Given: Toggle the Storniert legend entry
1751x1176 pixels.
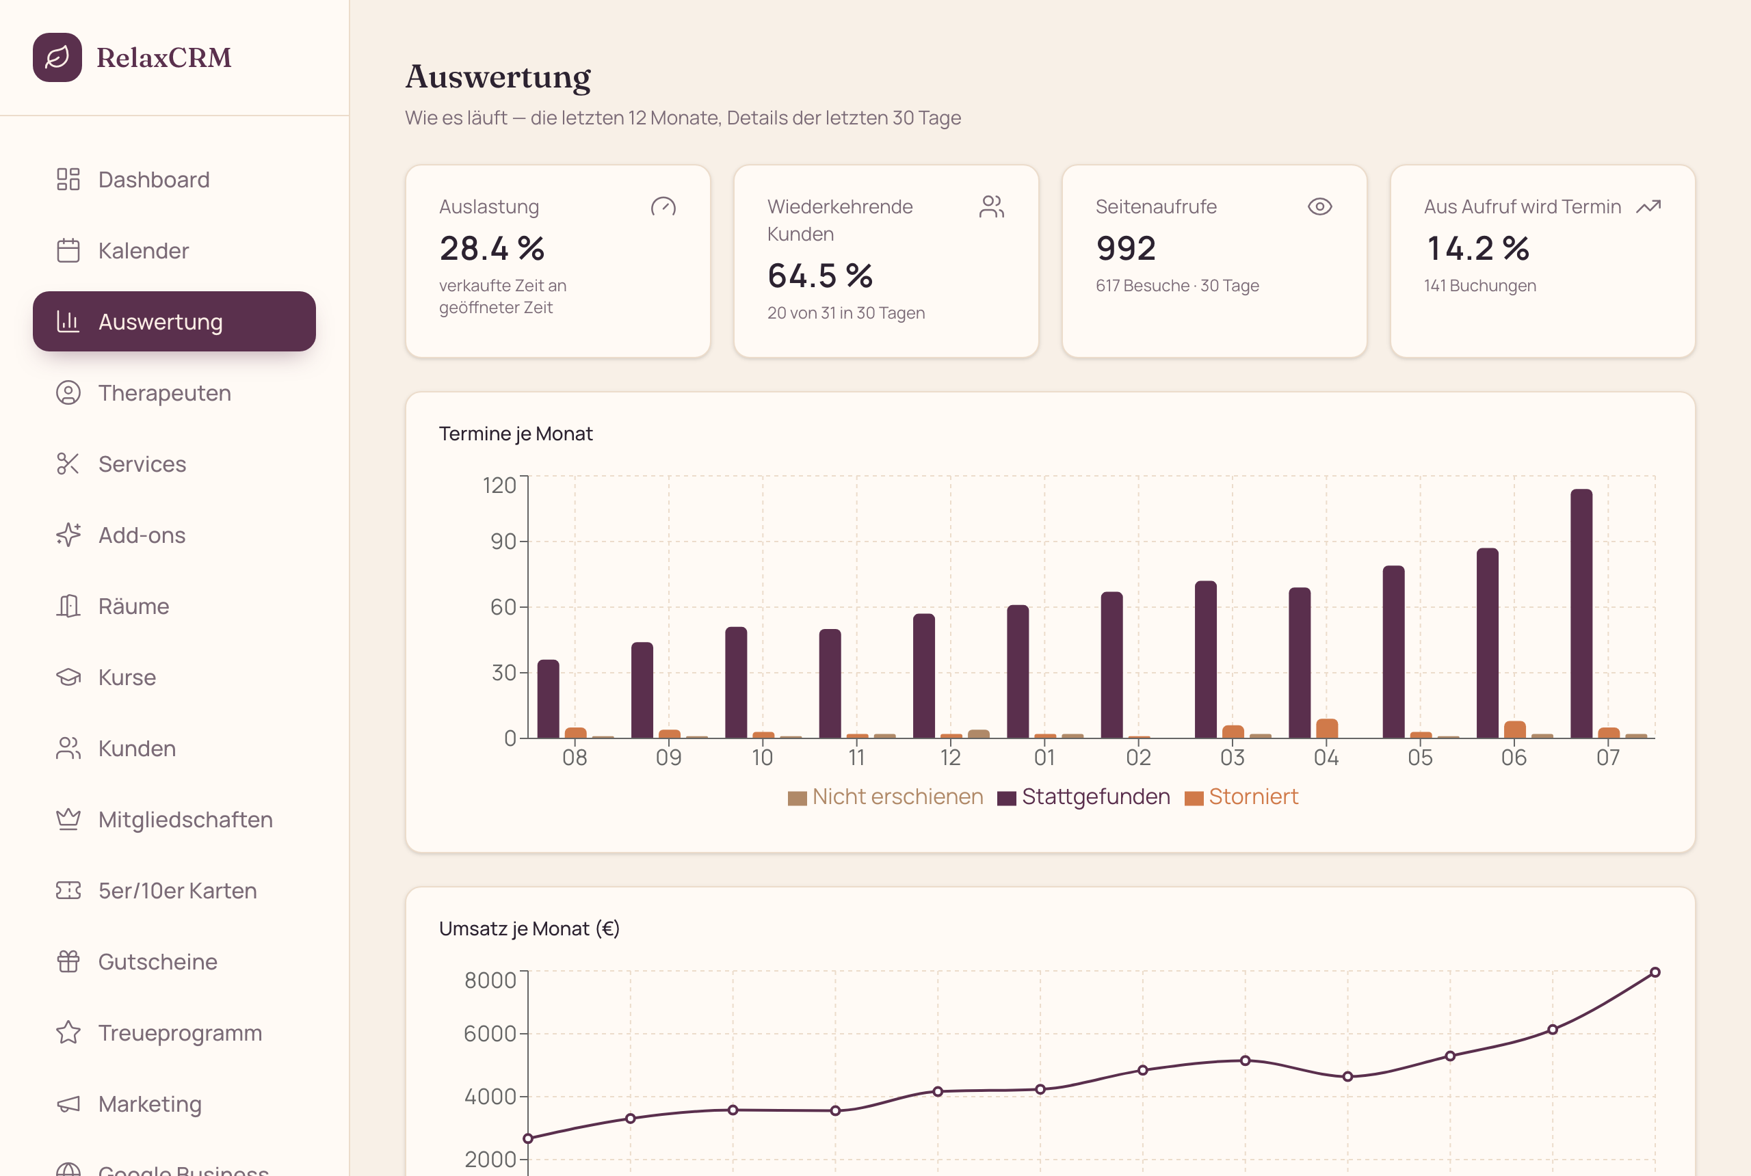Looking at the screenshot, I should [1241, 797].
